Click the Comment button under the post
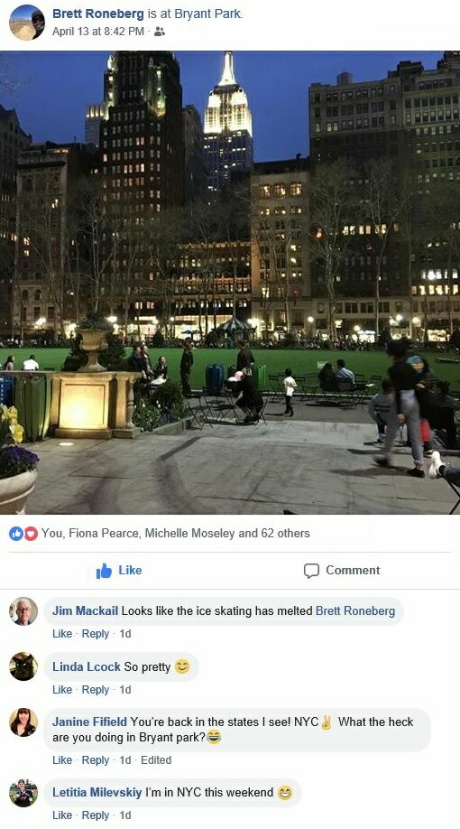460x829 pixels. click(342, 571)
